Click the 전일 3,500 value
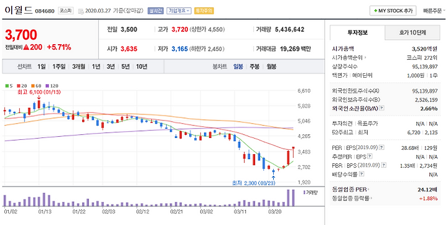The height and width of the screenshot is (225, 448). 129,29
